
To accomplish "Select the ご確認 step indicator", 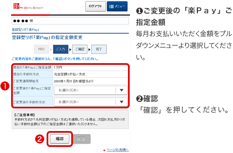I will point(79,49).
